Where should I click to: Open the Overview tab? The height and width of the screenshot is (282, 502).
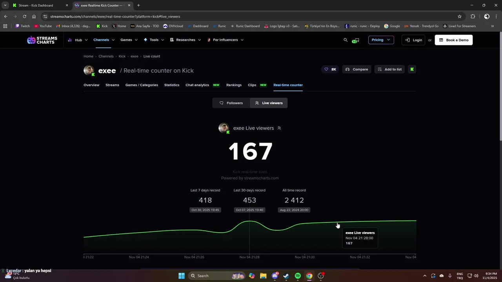pos(91,85)
